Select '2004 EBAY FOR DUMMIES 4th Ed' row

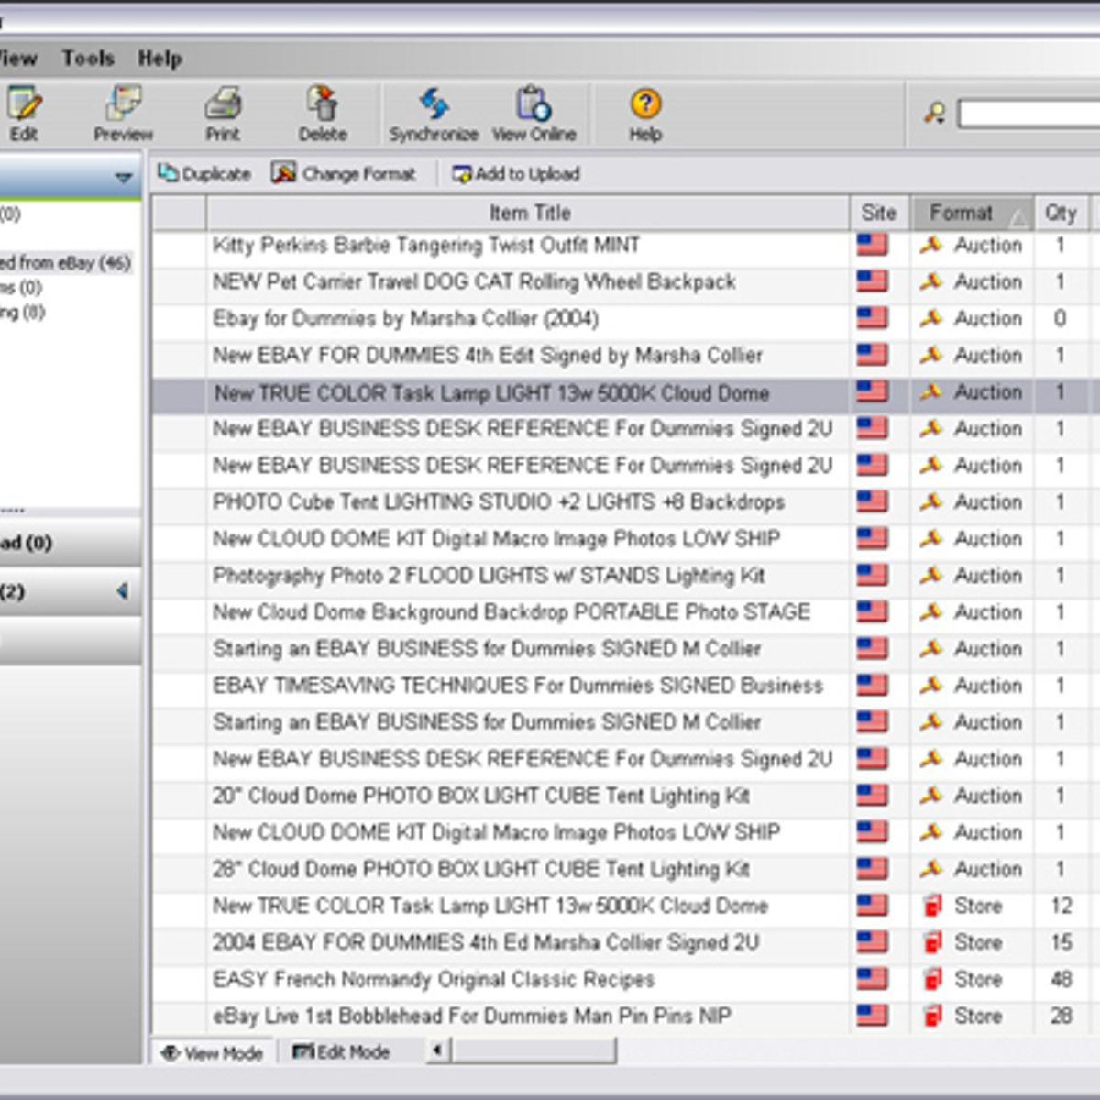(x=528, y=942)
